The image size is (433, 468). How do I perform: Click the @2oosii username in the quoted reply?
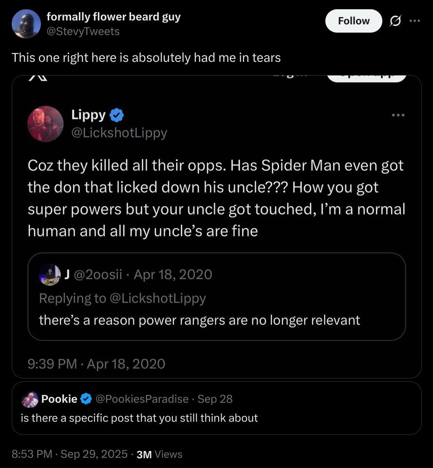(98, 275)
